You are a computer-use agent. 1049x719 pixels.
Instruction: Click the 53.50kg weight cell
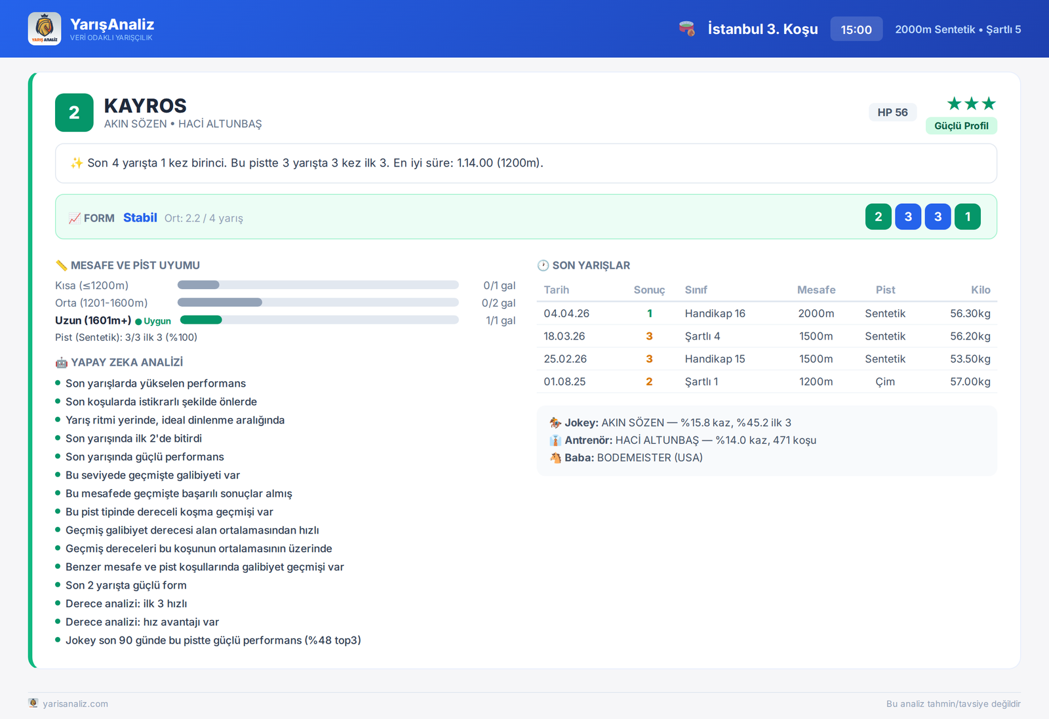point(970,359)
